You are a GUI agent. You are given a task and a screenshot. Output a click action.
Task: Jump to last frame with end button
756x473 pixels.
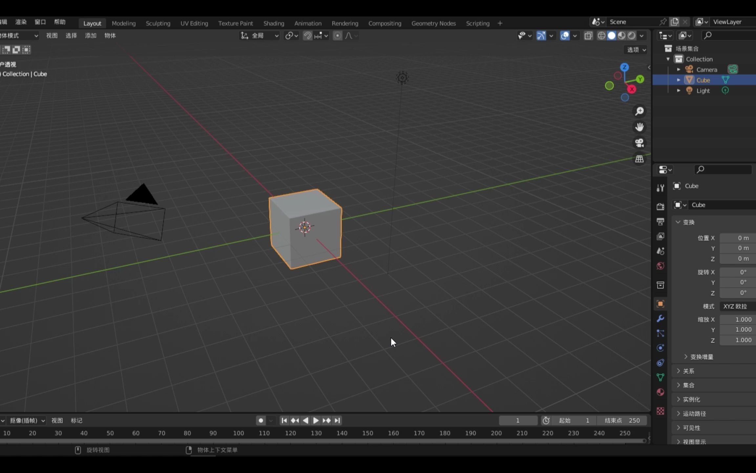coord(337,420)
